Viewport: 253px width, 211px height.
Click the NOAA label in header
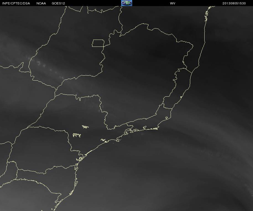(x=41, y=3)
